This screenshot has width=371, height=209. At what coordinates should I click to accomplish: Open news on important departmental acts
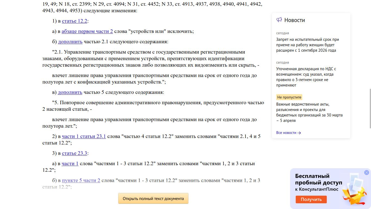309,112
